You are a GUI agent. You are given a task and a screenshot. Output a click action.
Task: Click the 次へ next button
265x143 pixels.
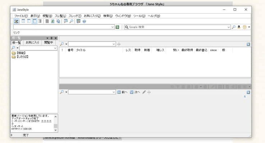(135, 92)
